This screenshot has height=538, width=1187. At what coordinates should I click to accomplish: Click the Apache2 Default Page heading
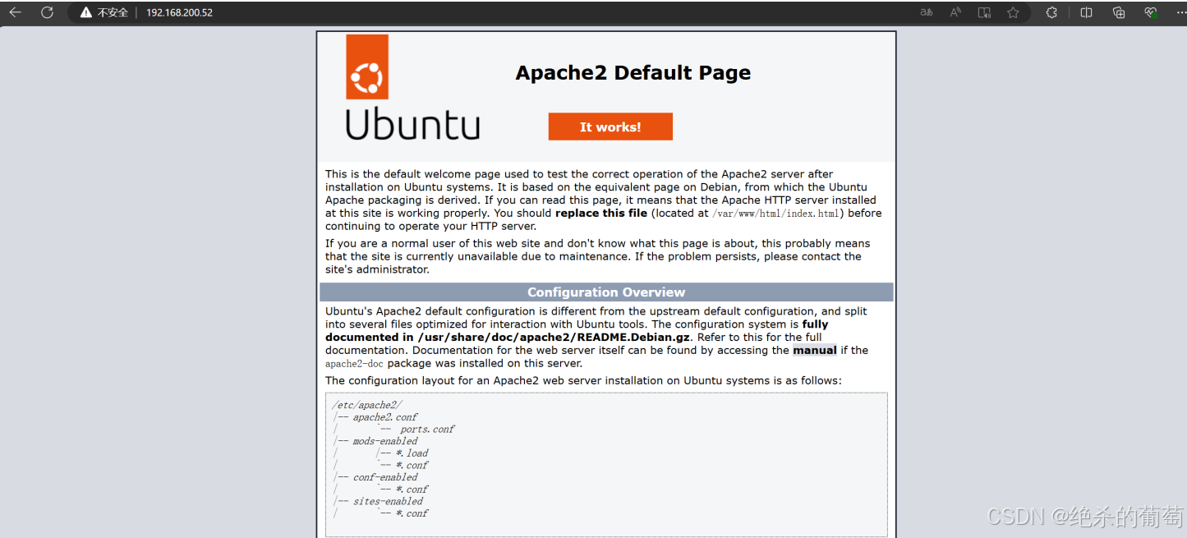(633, 72)
